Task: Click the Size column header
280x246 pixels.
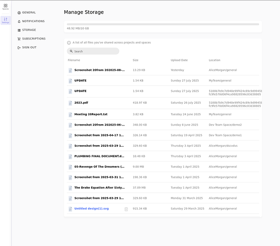Action: pyautogui.click(x=136, y=60)
